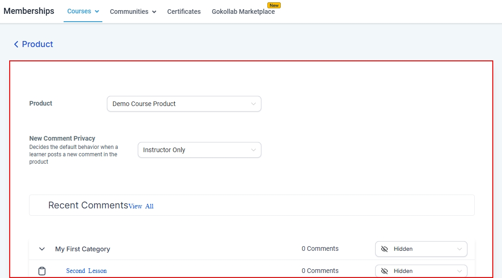Click View All recent comments link

pyautogui.click(x=141, y=206)
